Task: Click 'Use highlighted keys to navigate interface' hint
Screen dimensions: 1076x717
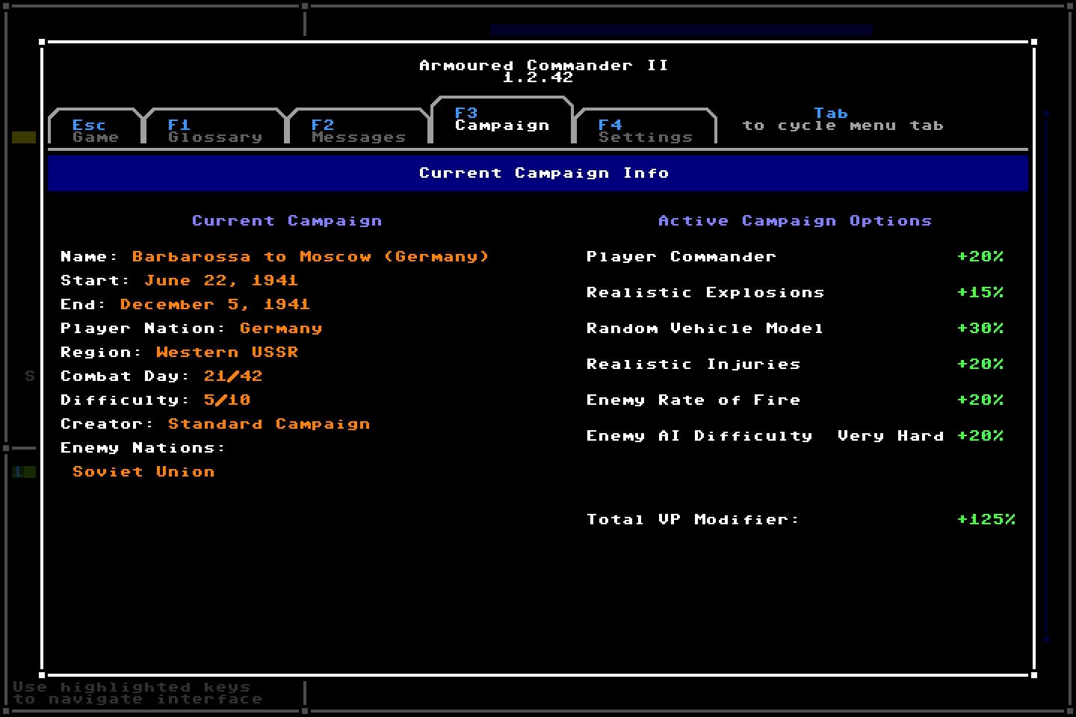Action: click(137, 693)
